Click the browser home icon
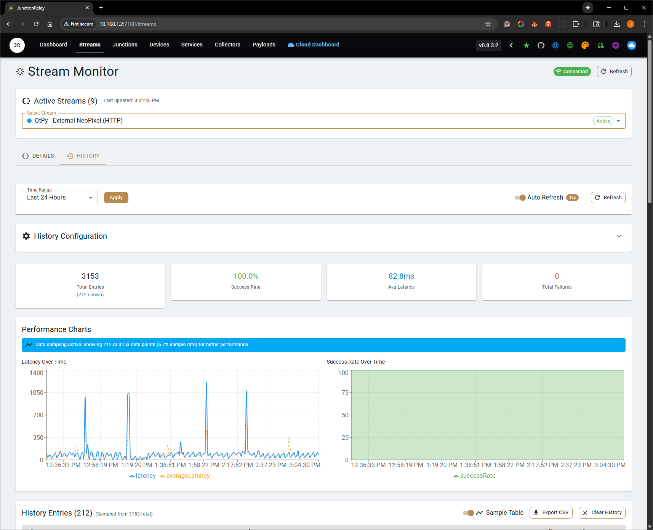 coord(50,24)
